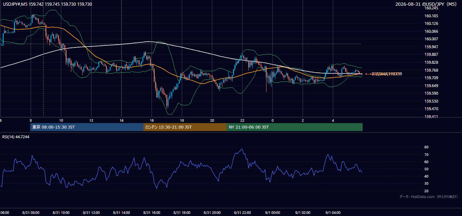The height and width of the screenshot is (216, 462).
Task: Click the 9/1 04:00 bottom time label
Action: click(x=333, y=212)
